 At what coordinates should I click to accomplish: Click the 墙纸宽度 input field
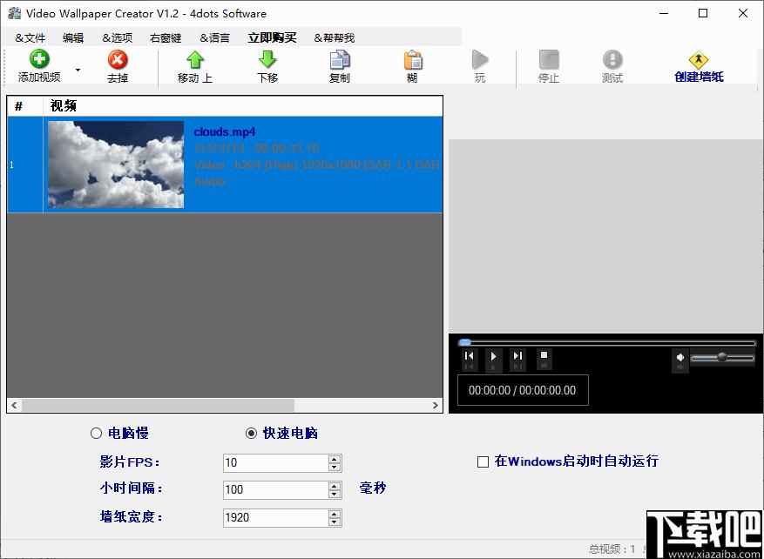point(276,517)
